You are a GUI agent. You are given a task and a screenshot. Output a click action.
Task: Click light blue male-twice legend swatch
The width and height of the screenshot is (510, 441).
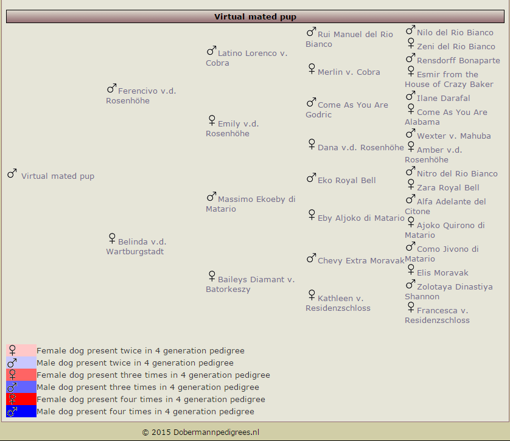[x=21, y=363]
